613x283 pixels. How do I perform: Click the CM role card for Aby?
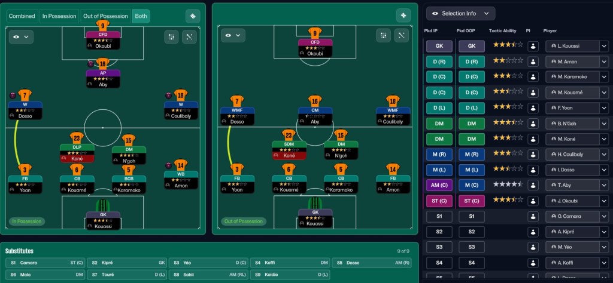coord(315,116)
